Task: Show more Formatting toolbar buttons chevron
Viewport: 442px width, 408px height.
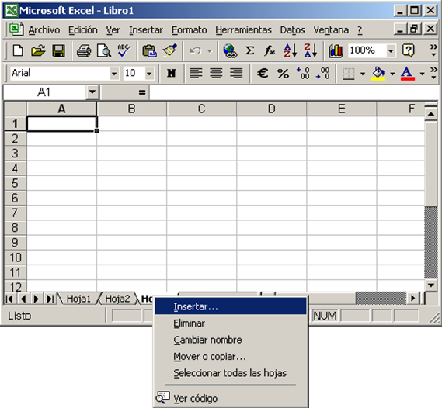Action: click(433, 73)
